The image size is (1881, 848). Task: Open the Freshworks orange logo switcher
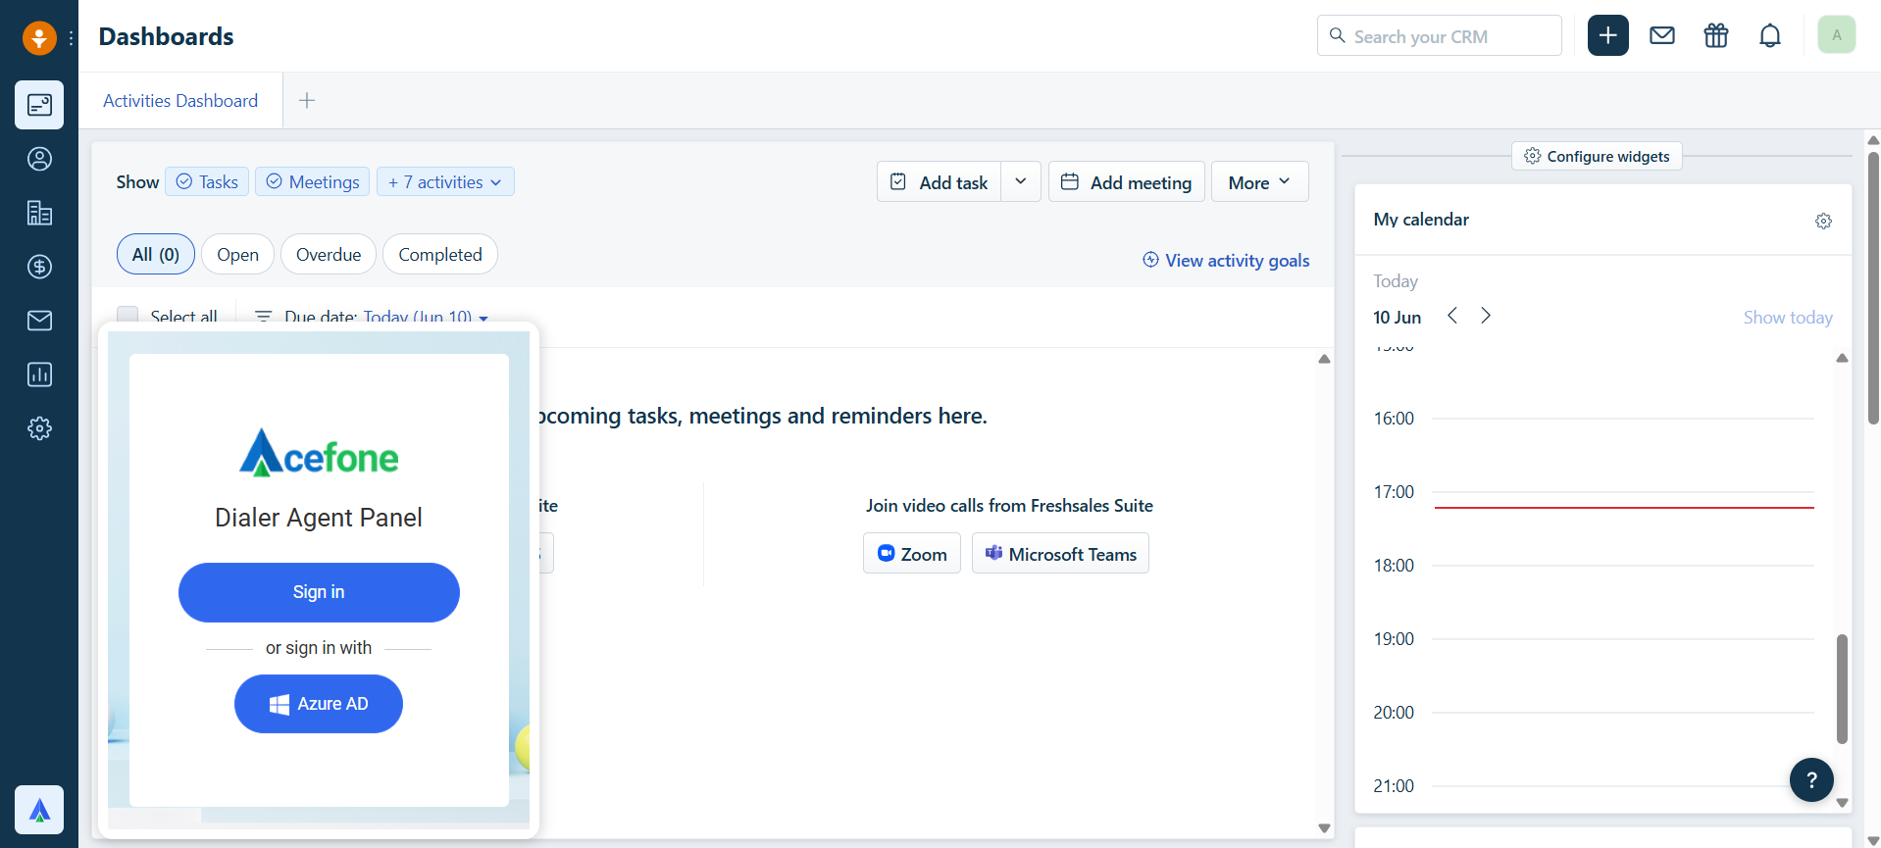(39, 38)
